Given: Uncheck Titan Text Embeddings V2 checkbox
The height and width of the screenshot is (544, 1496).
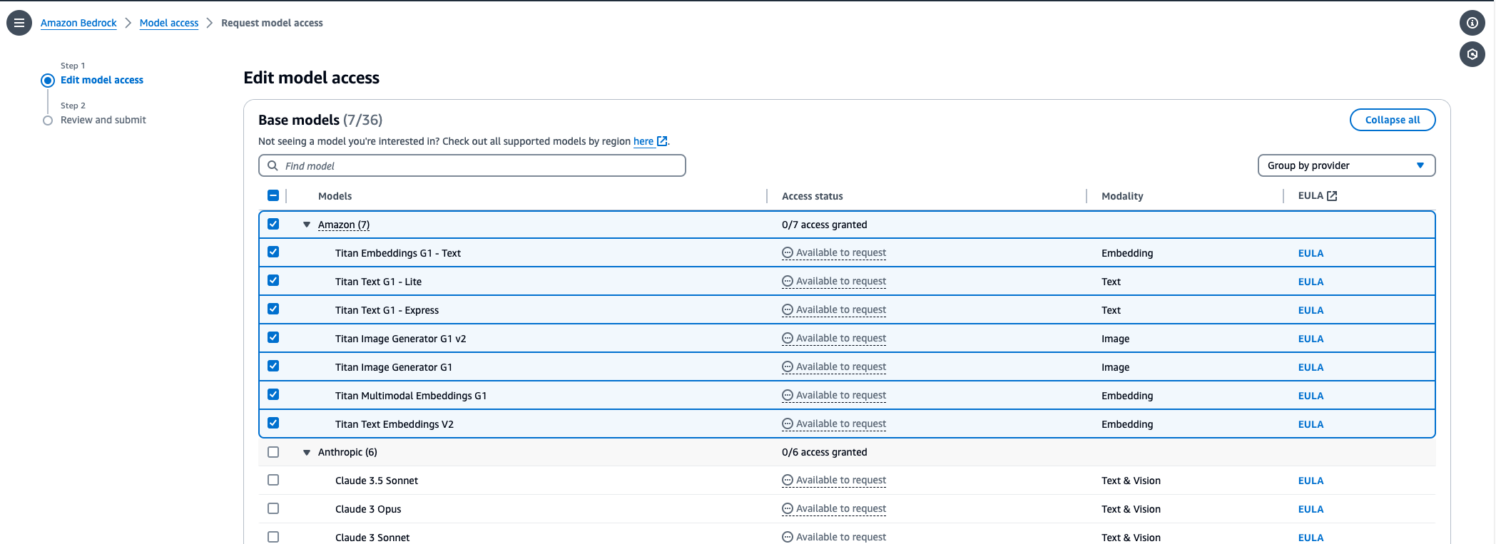Looking at the screenshot, I should 273,423.
